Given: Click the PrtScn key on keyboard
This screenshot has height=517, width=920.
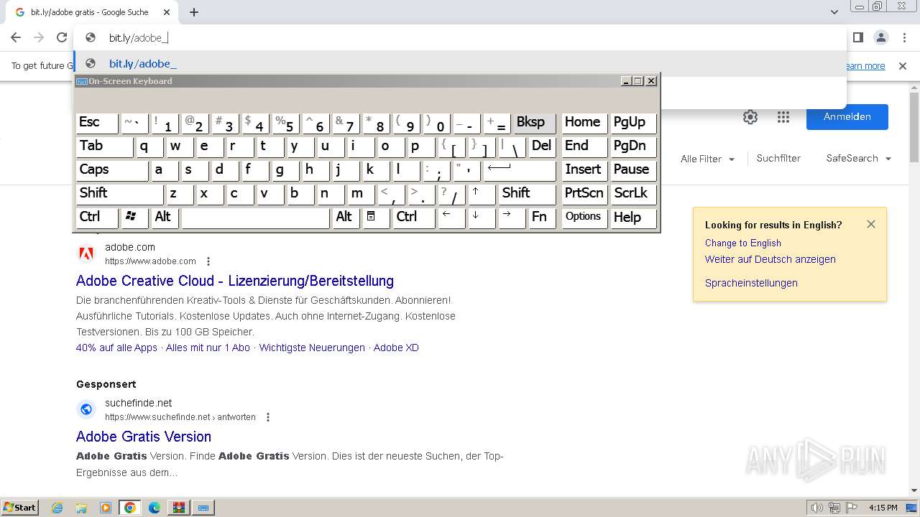Looking at the screenshot, I should (x=584, y=193).
